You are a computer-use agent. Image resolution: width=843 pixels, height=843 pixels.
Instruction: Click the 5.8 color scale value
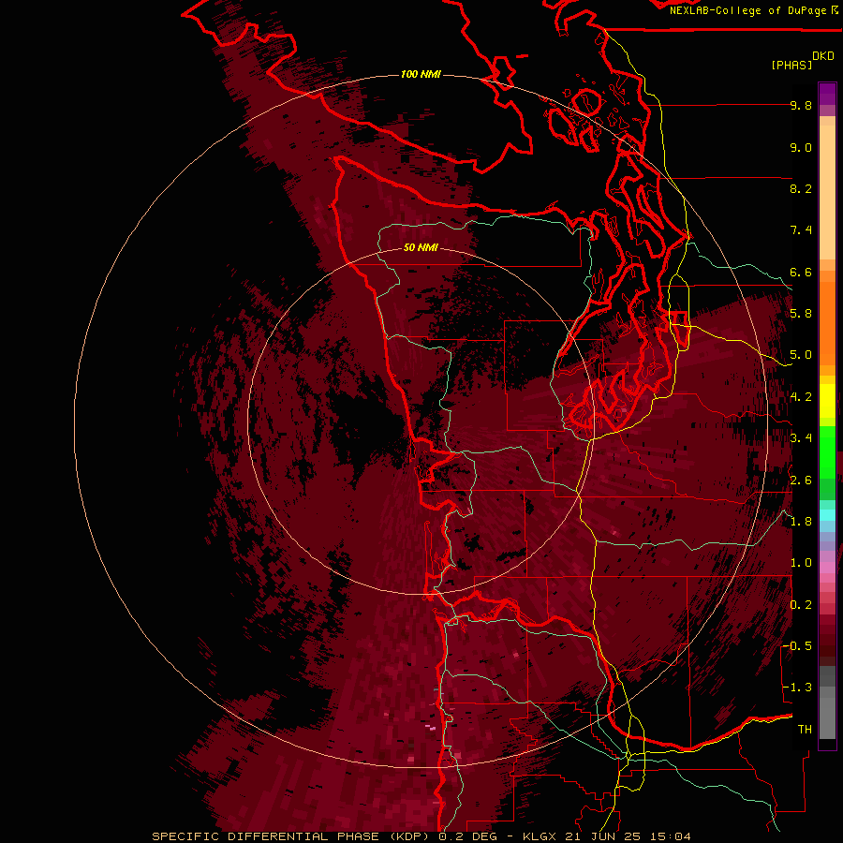801,314
